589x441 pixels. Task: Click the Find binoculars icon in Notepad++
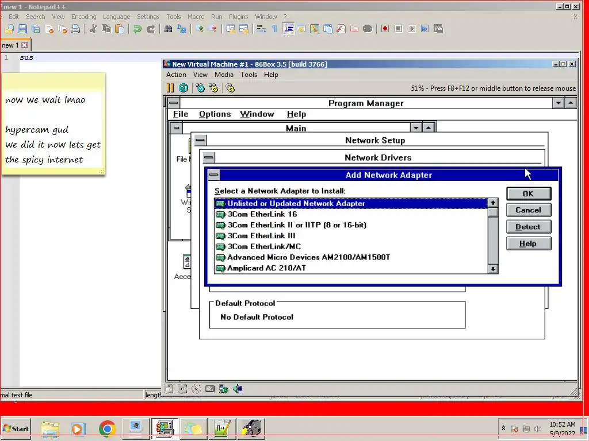(169, 29)
